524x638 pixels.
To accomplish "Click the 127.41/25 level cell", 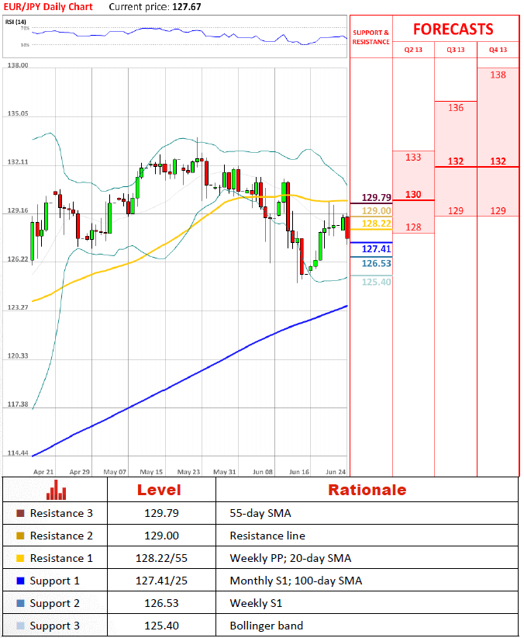I will [161, 581].
